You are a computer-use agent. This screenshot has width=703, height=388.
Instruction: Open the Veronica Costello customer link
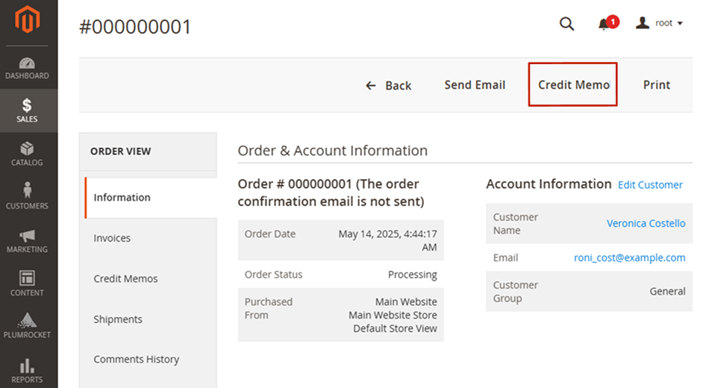(646, 223)
